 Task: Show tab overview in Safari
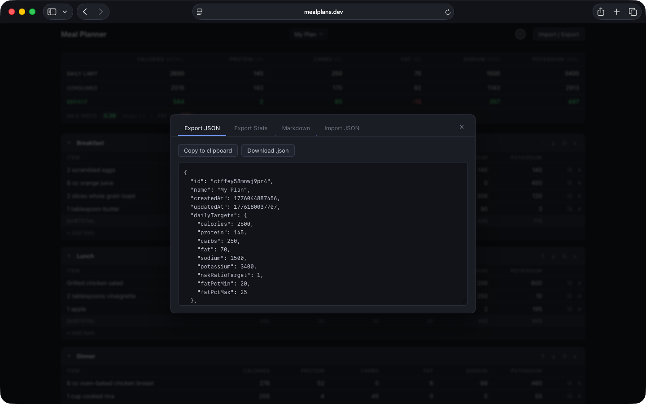click(633, 12)
